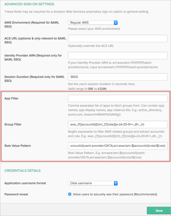171x216 pixels.
Task: Open the Application username format dropdown
Action: click(93, 183)
